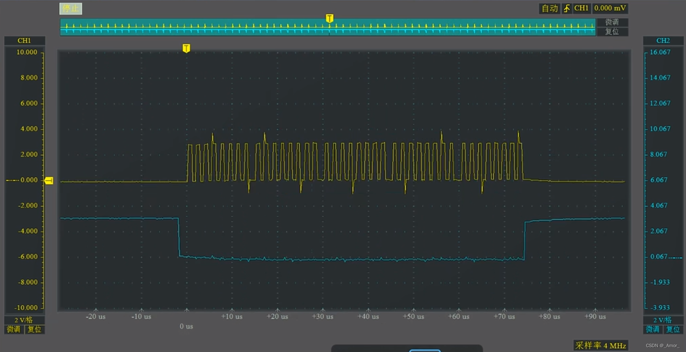Click the 采样率 4 MHz indicator

click(x=601, y=346)
